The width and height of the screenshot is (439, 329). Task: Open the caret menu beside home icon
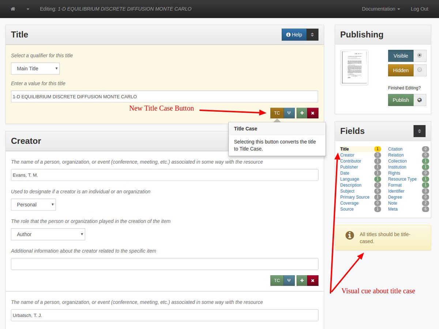[x=28, y=9]
